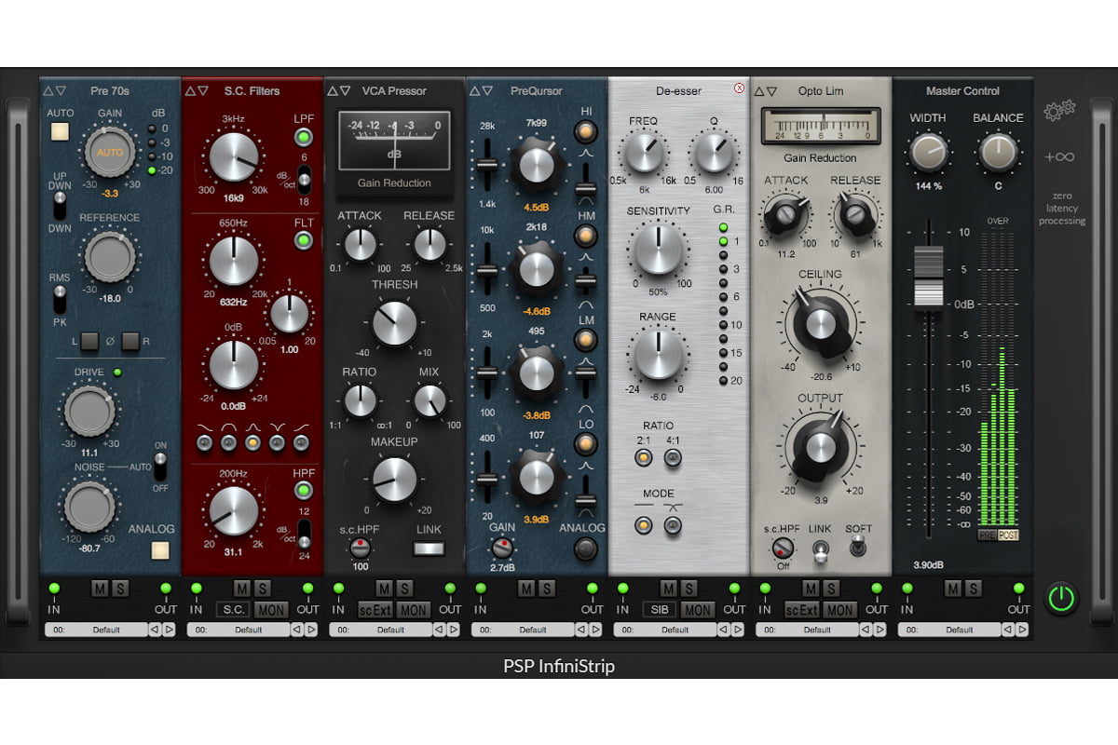This screenshot has height=745, width=1118.
Task: Click the CEILING knob in Opto Lim
Action: click(x=820, y=323)
